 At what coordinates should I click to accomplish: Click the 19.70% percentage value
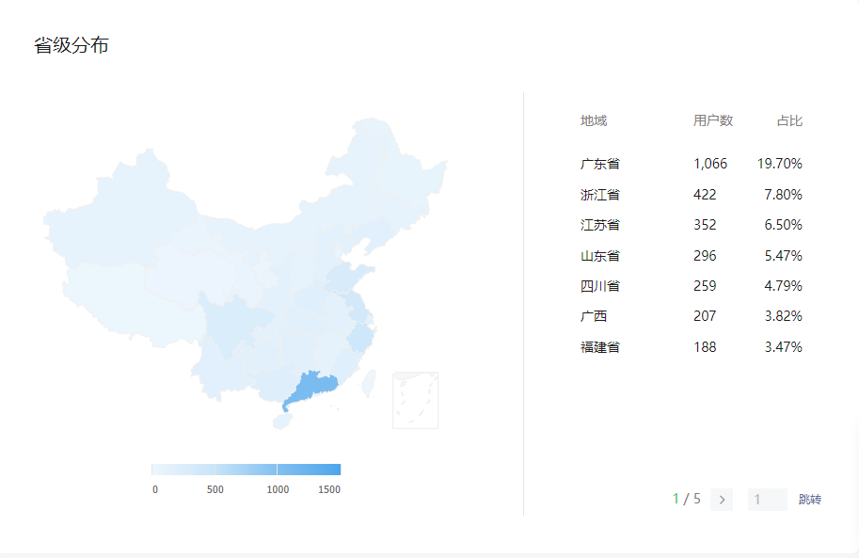click(780, 164)
